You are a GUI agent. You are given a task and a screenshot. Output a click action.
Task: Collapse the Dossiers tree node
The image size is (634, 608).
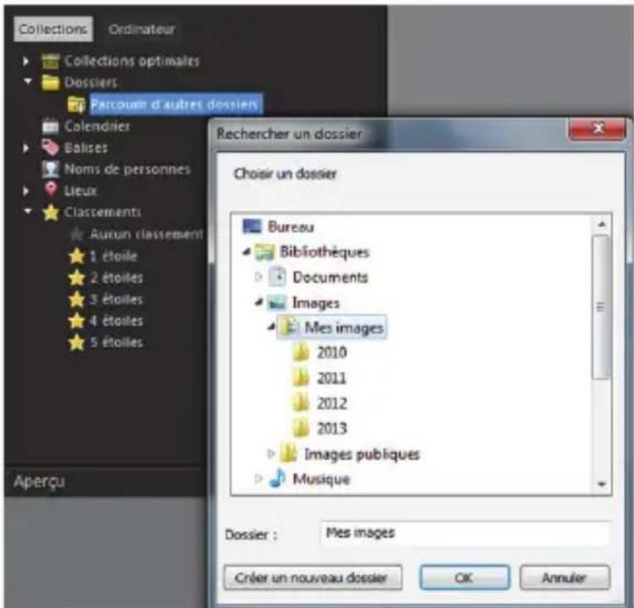tap(27, 81)
